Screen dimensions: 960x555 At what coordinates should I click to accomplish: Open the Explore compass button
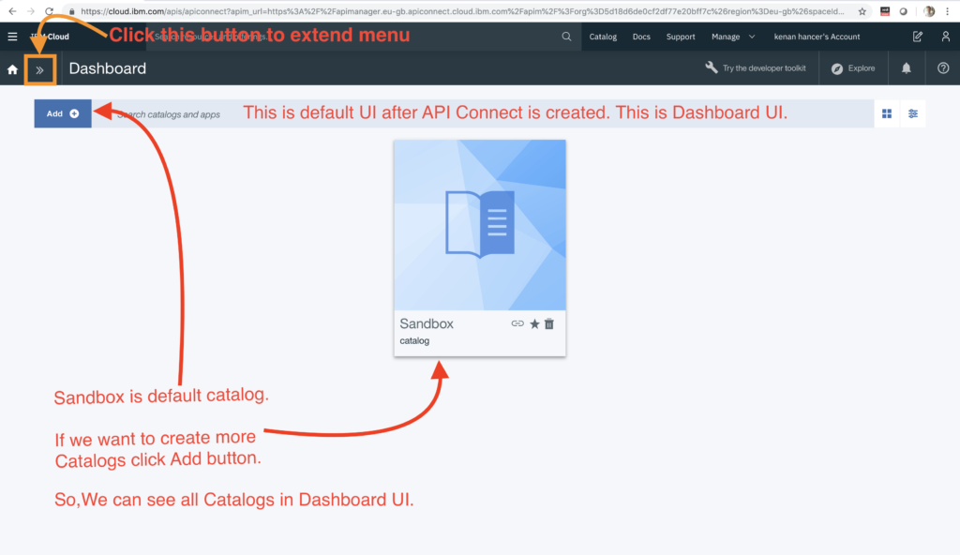[853, 68]
